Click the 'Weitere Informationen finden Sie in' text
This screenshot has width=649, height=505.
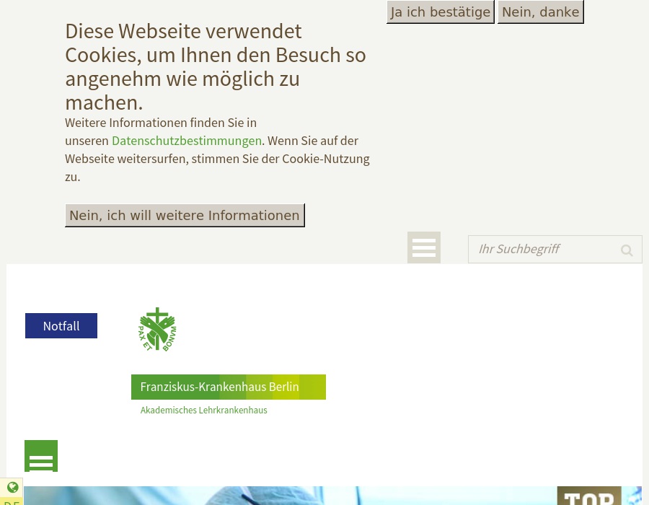(161, 123)
